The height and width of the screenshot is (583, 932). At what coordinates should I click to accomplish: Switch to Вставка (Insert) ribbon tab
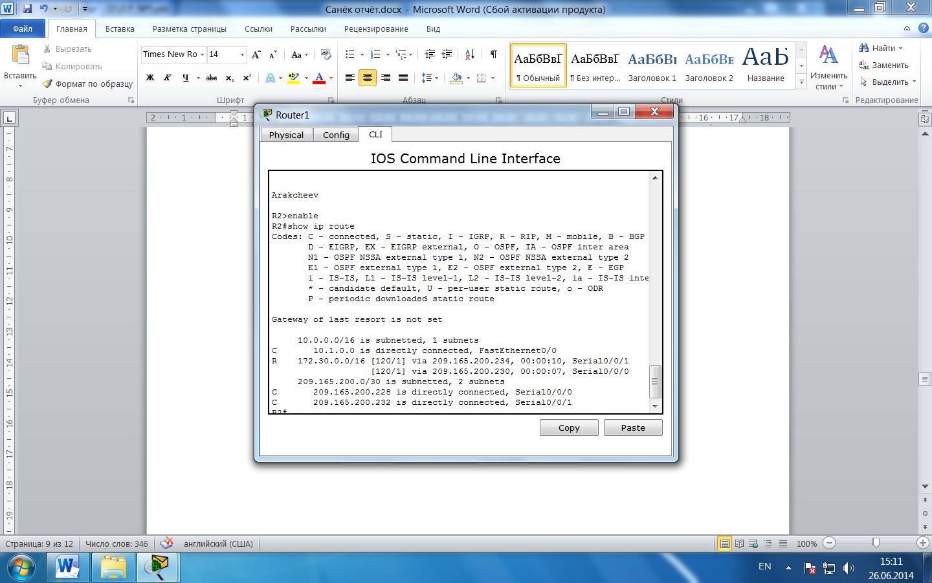[120, 29]
